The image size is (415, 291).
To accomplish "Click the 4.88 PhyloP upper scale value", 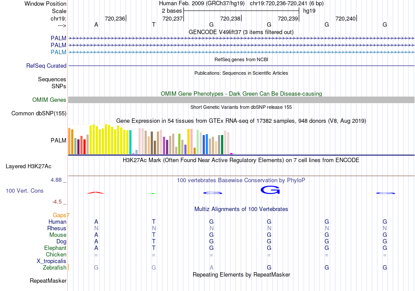I will [56, 180].
